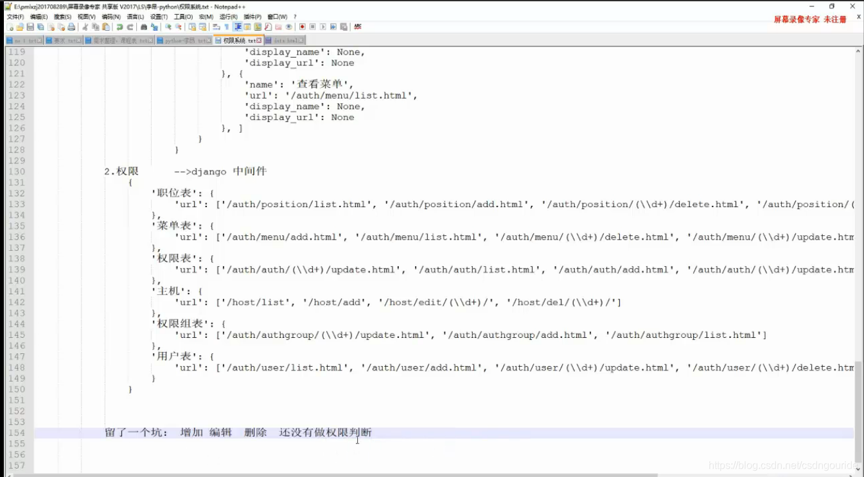Click '还没有做权限判断' on line 154

coord(326,433)
